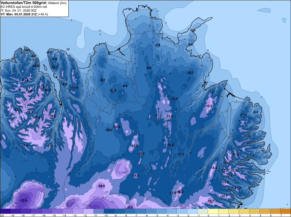Screen dimensions: 291x217
Task: Click legend swatch between -12 and -11
Action: [x=88, y=211]
